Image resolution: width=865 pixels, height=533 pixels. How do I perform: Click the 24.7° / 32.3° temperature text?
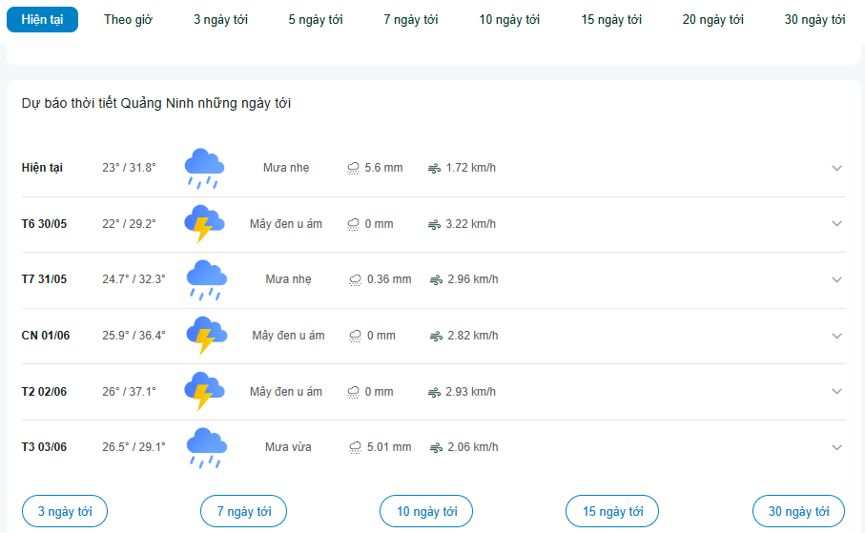point(134,279)
